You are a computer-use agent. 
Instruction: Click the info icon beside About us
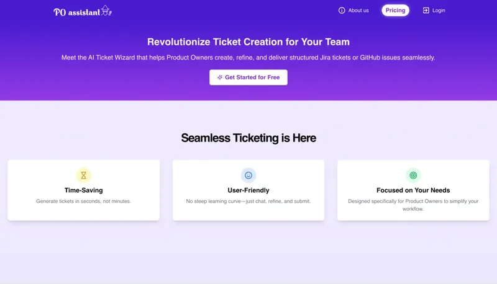click(342, 11)
